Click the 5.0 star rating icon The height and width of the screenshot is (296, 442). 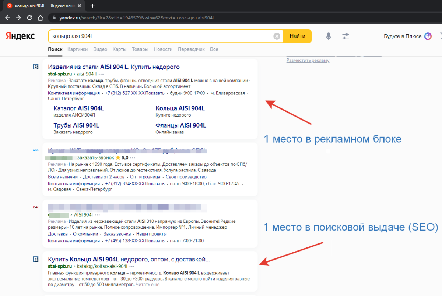point(117,158)
